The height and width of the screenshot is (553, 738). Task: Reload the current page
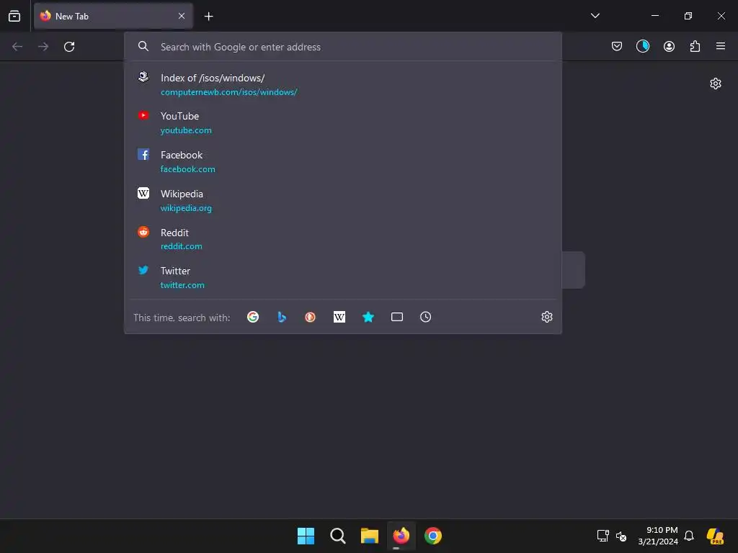click(x=69, y=47)
